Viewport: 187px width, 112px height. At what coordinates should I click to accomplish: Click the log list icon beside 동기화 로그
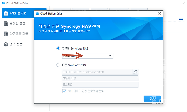pos(6,24)
